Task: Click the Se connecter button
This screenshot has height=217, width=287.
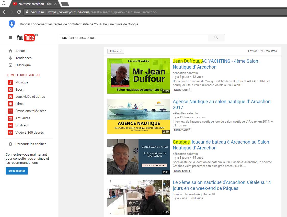Action: [x=17, y=171]
